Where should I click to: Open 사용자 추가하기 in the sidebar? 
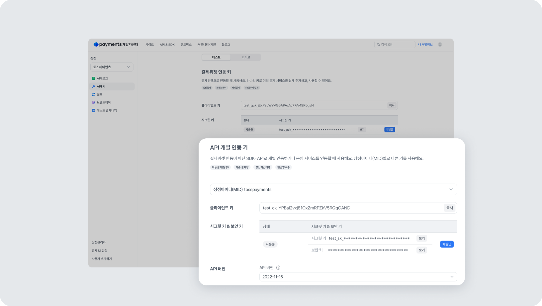point(102,259)
